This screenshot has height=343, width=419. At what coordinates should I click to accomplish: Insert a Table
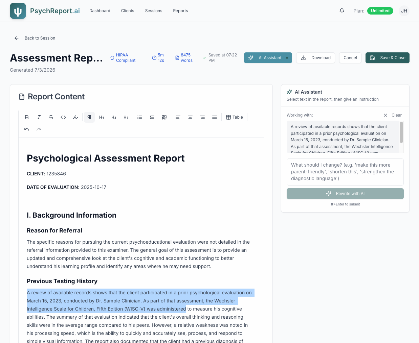235,117
